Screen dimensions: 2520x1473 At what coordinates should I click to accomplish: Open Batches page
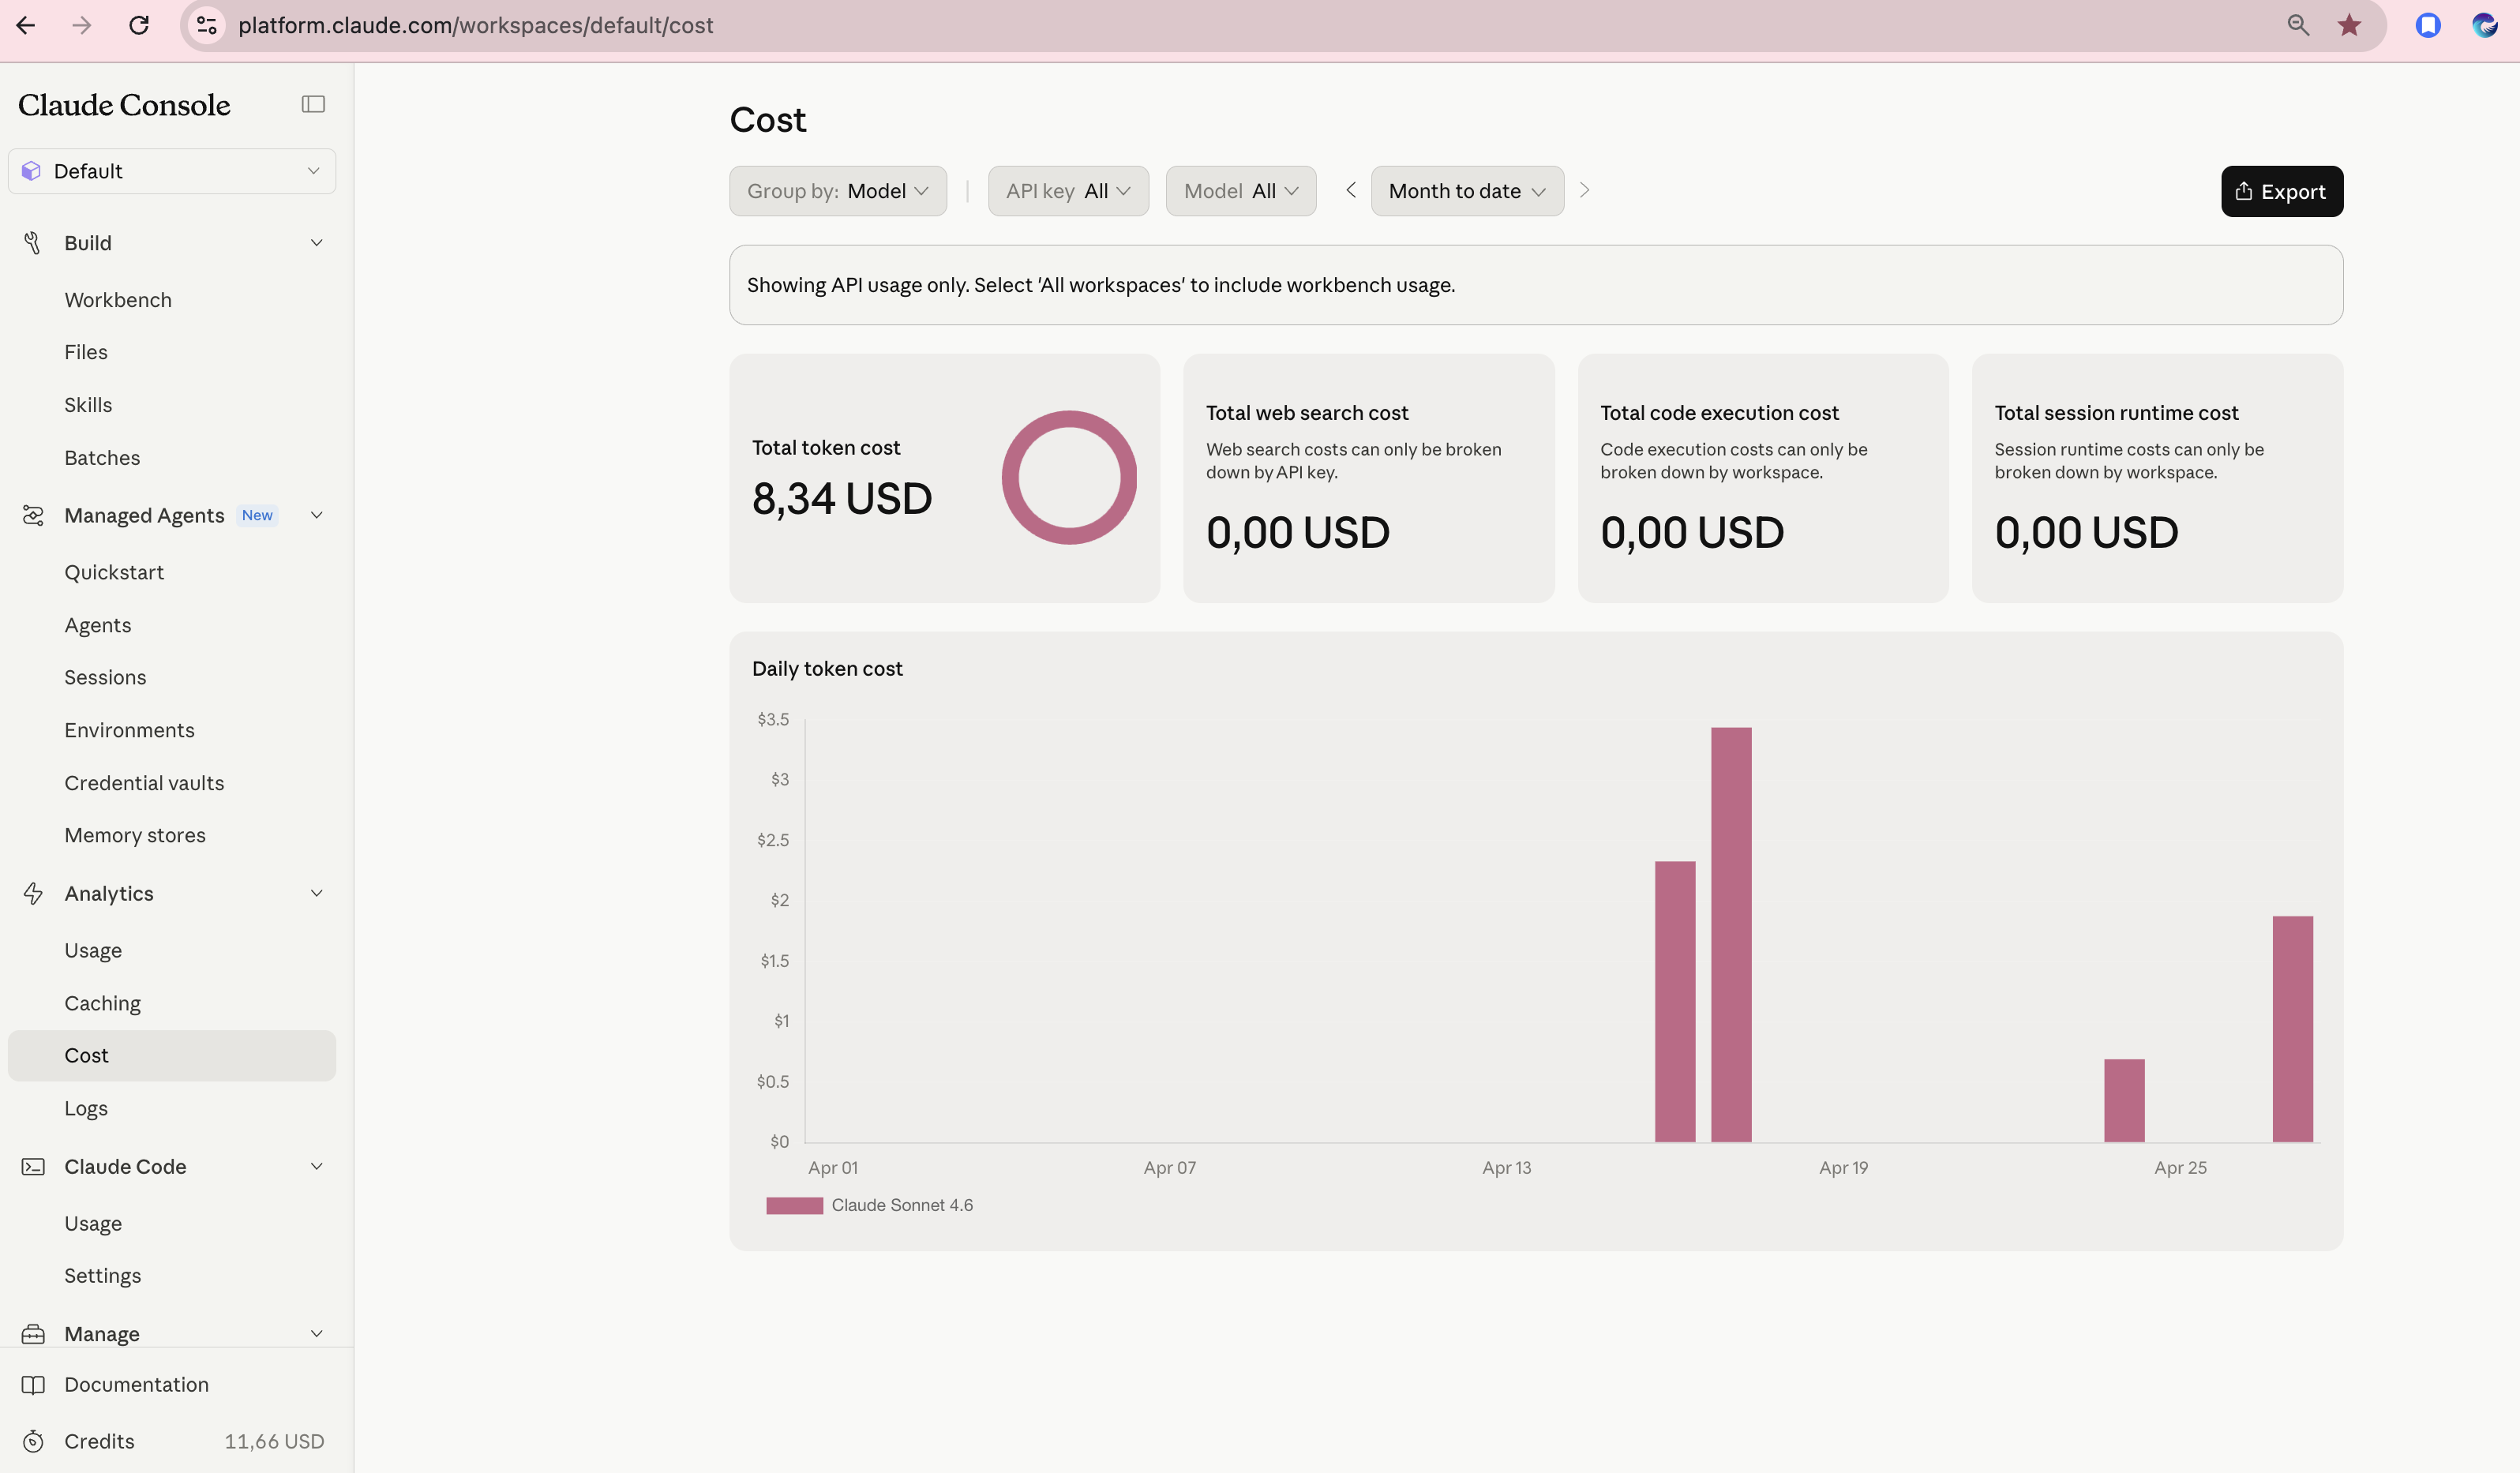pyautogui.click(x=102, y=458)
